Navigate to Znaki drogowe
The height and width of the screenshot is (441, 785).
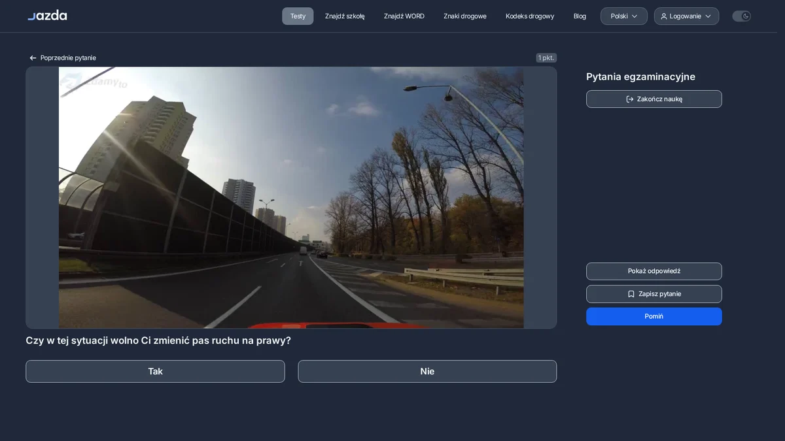pyautogui.click(x=465, y=16)
